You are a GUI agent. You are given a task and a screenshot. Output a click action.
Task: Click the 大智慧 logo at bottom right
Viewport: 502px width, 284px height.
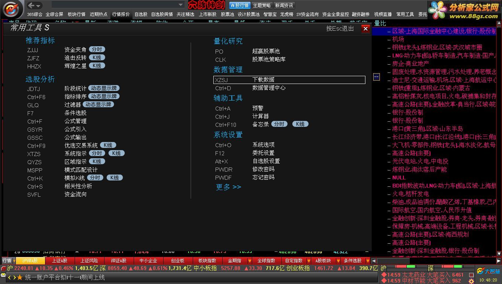coord(488,271)
